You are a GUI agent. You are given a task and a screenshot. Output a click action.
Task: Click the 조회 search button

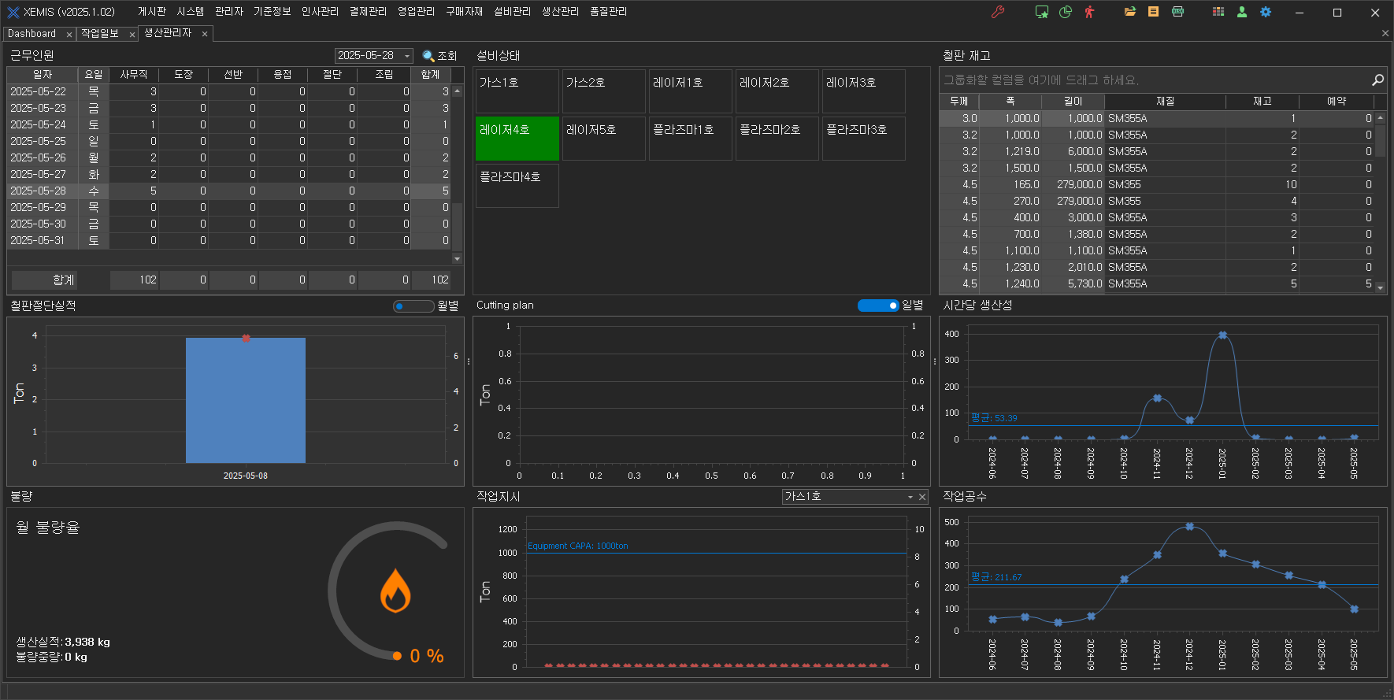[x=439, y=56]
